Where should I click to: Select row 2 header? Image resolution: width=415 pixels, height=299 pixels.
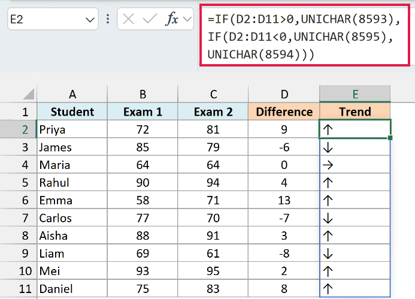click(x=18, y=129)
